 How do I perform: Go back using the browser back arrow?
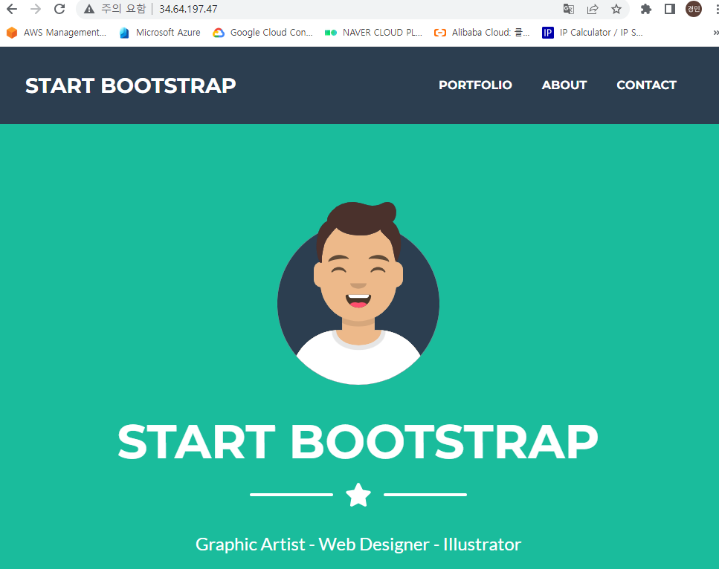coord(12,9)
